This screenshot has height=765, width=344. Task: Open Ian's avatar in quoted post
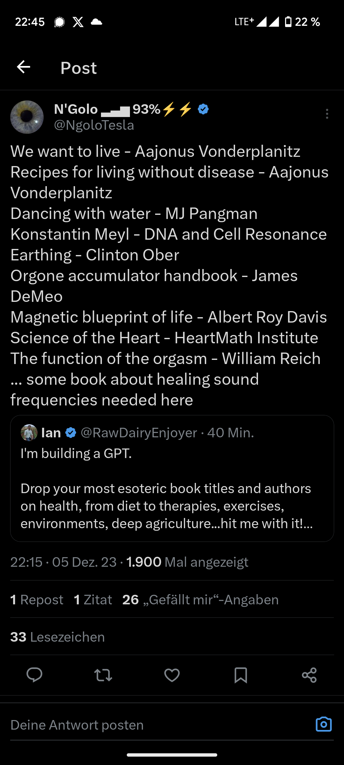point(29,433)
